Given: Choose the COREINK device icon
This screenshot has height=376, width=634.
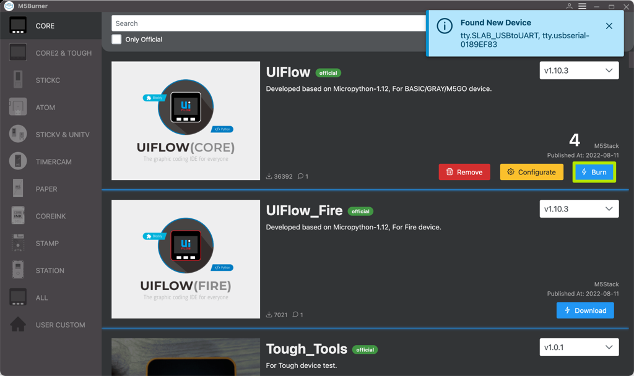Looking at the screenshot, I should (18, 216).
